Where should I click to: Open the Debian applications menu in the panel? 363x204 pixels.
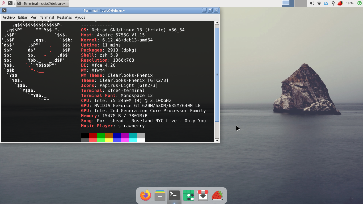[x=3, y=3]
